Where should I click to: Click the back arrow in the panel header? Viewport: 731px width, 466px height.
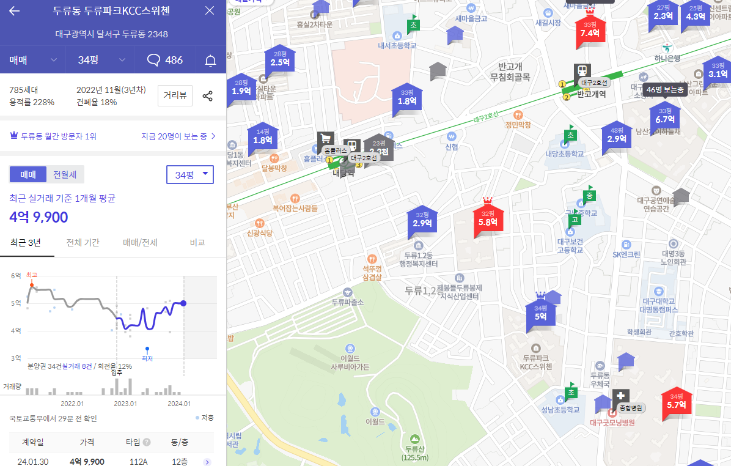tap(14, 10)
